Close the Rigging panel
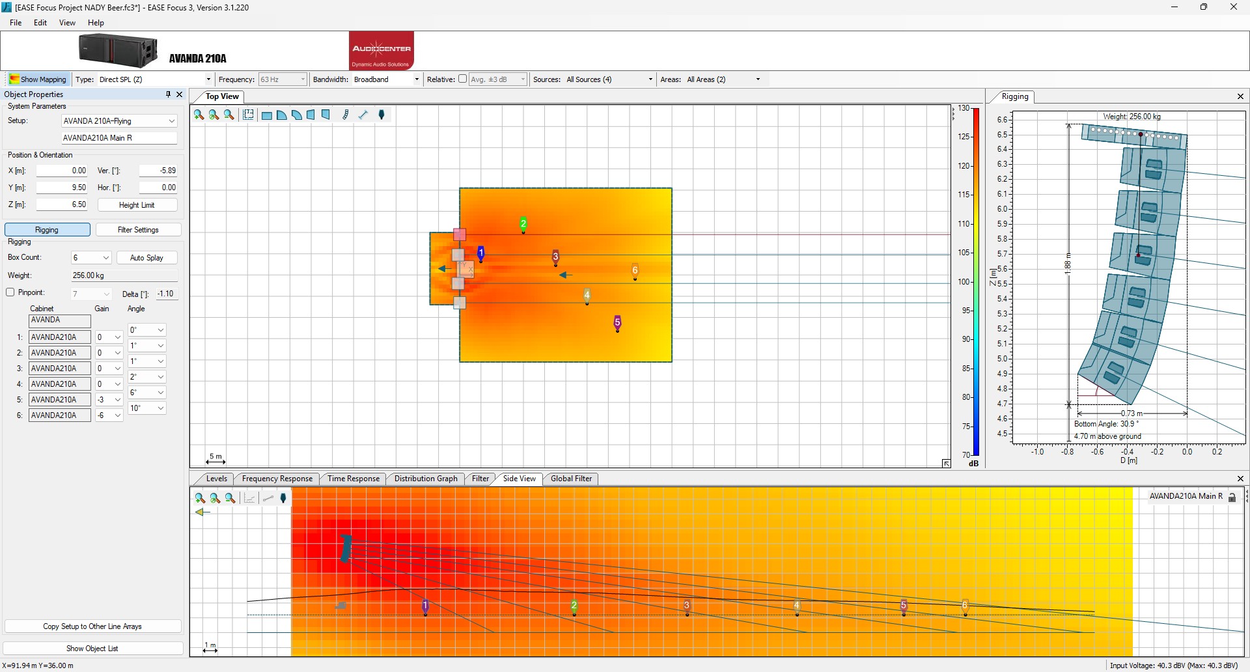This screenshot has height=672, width=1250. tap(1240, 96)
